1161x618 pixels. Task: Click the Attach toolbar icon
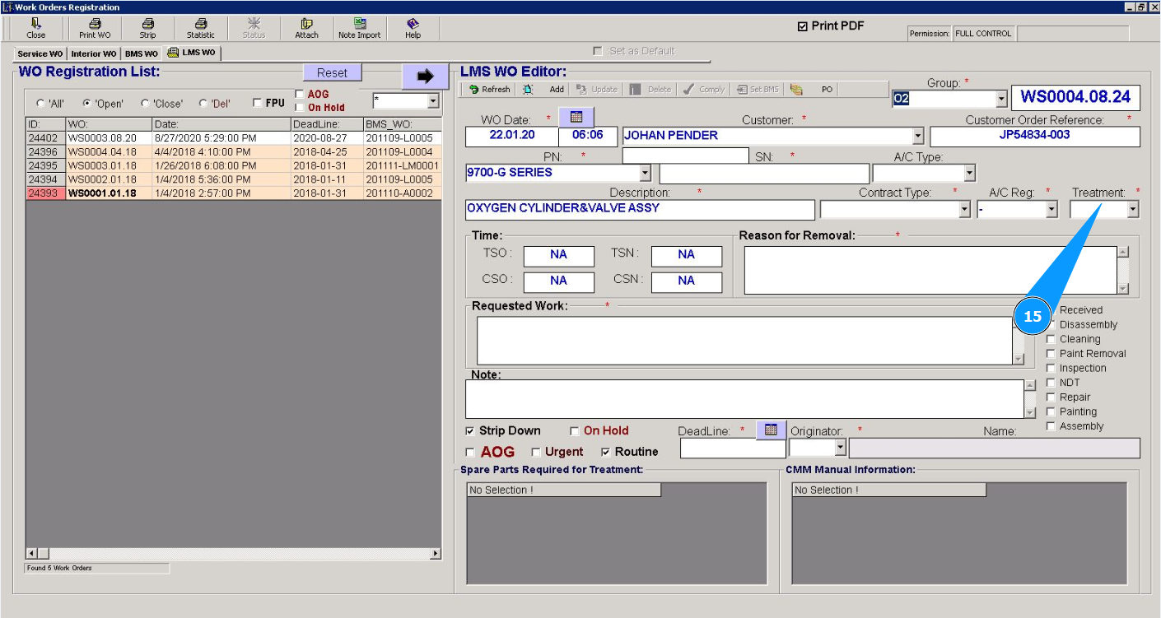click(306, 29)
